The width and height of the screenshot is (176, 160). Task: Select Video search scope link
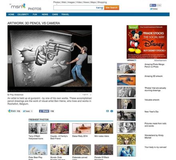(x=79, y=2)
